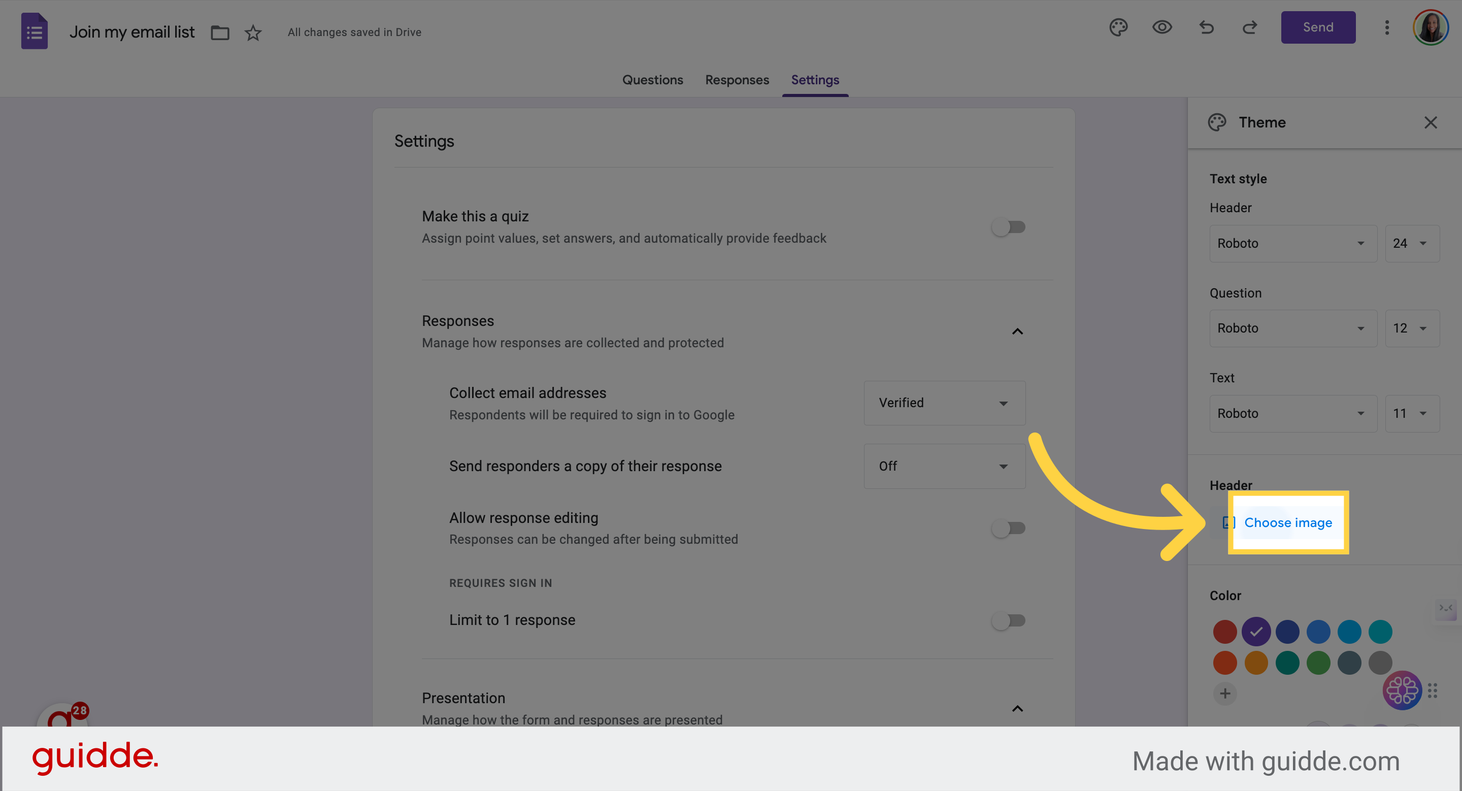The width and height of the screenshot is (1462, 791).
Task: Click the guidde logo
Action: 95,757
